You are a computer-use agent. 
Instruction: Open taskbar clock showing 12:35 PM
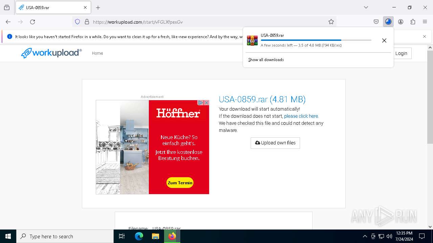click(404, 236)
